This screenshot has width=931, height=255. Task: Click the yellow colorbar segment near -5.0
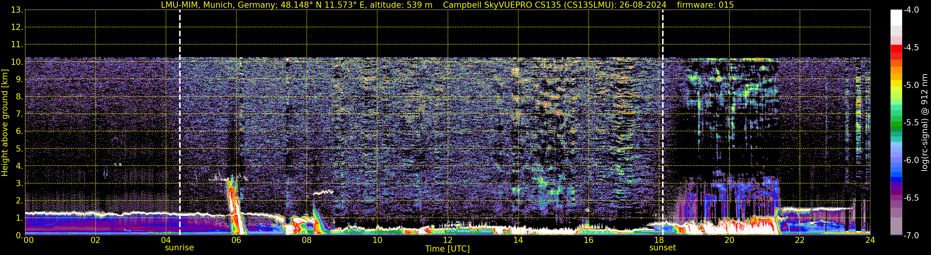(896, 83)
